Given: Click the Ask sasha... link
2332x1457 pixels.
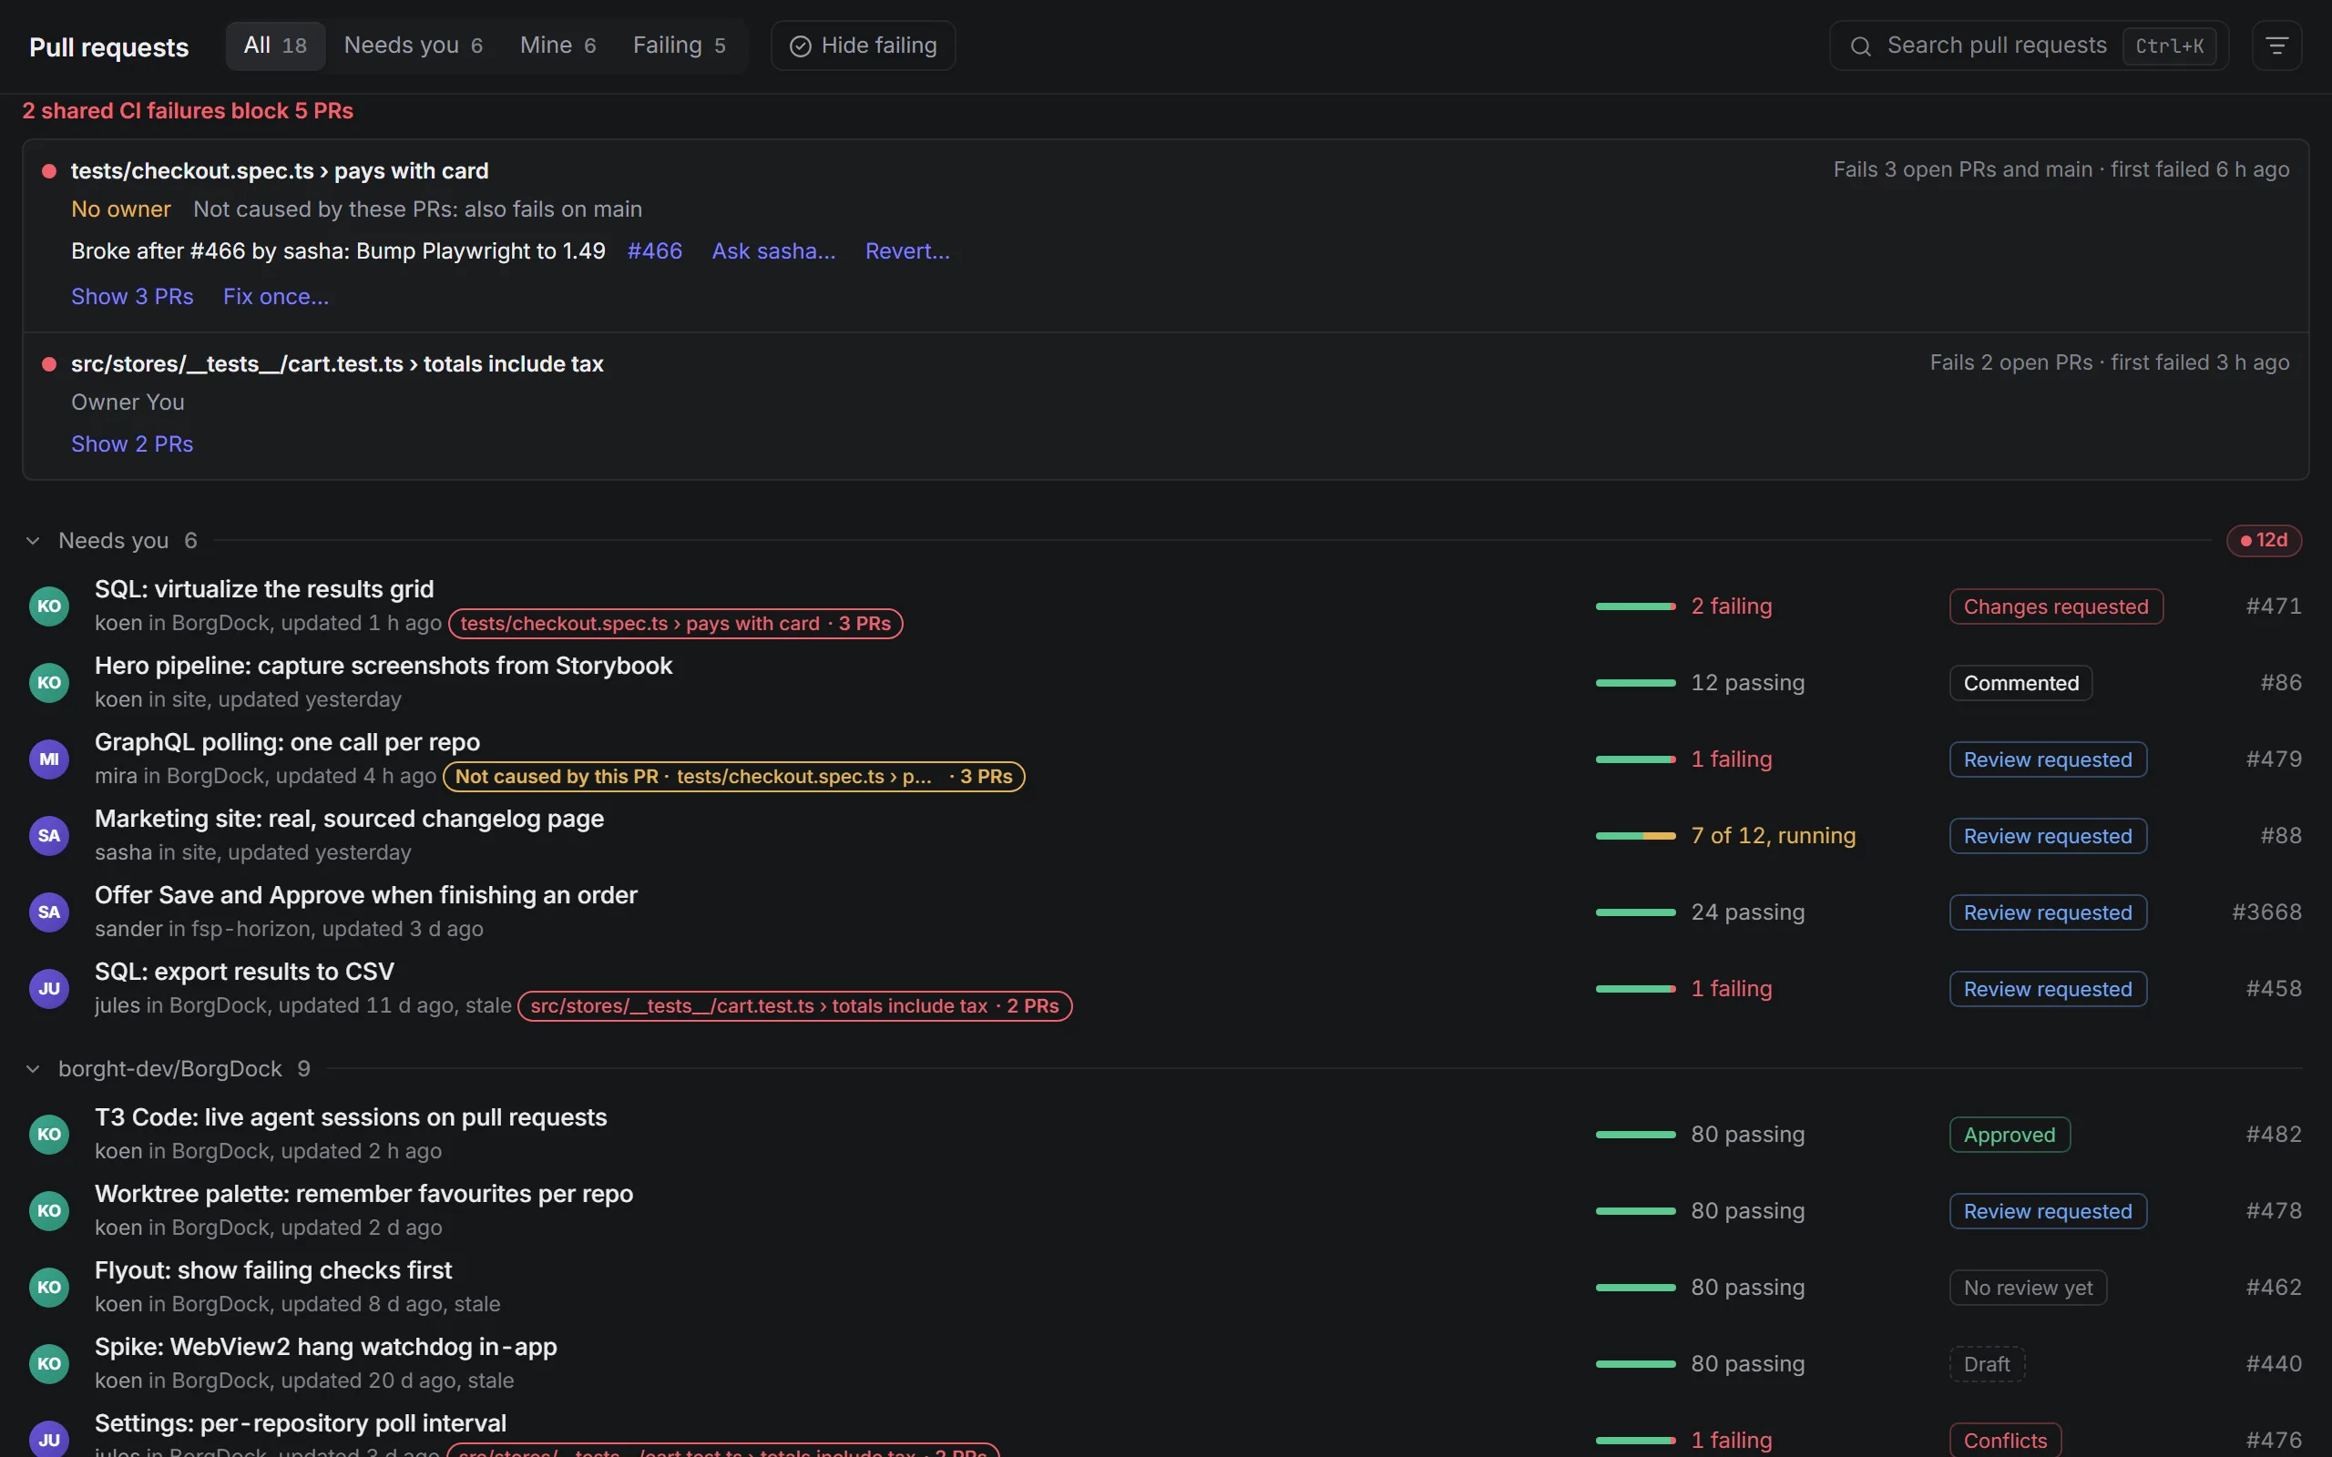Looking at the screenshot, I should click(x=773, y=251).
